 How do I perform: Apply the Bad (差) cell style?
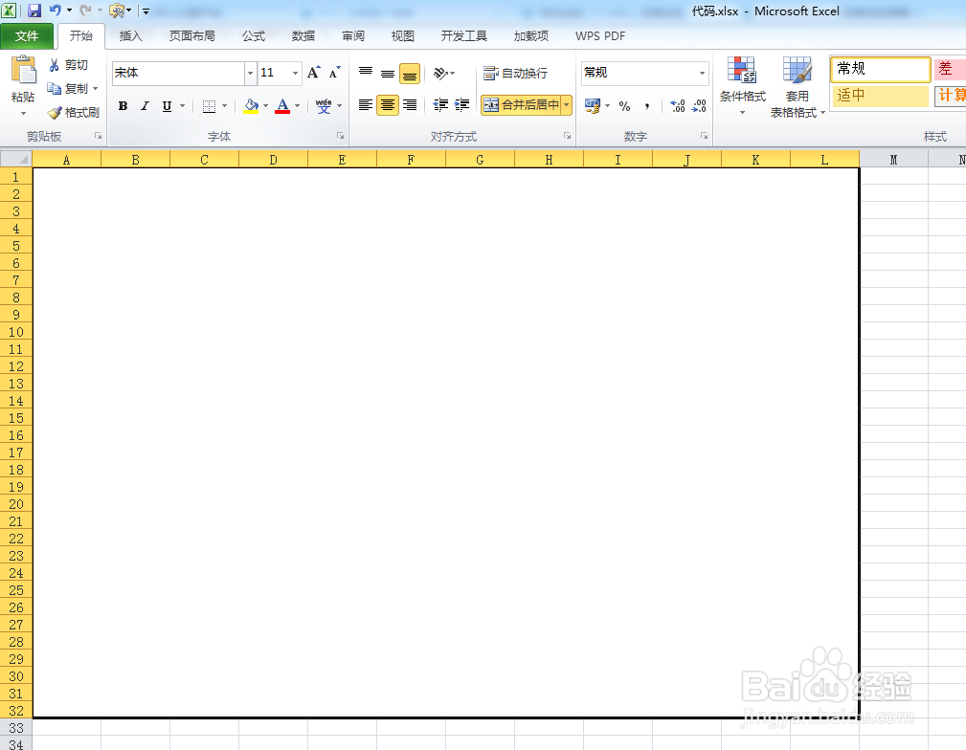(x=950, y=69)
